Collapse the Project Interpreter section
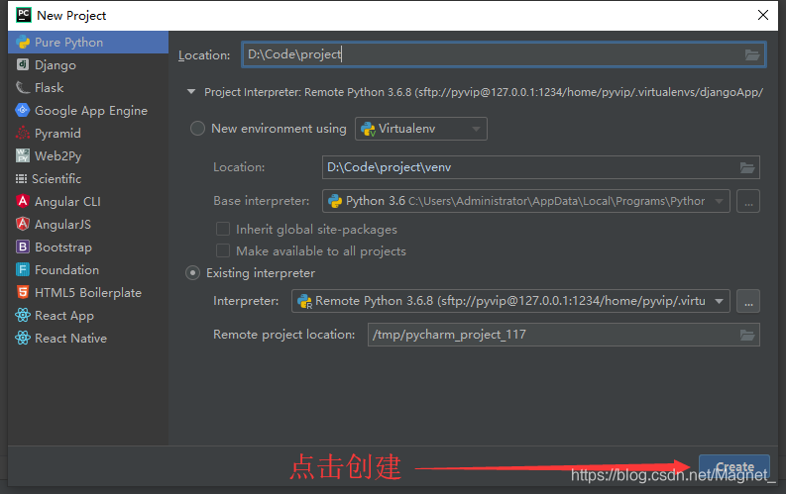This screenshot has width=786, height=494. pos(191,92)
